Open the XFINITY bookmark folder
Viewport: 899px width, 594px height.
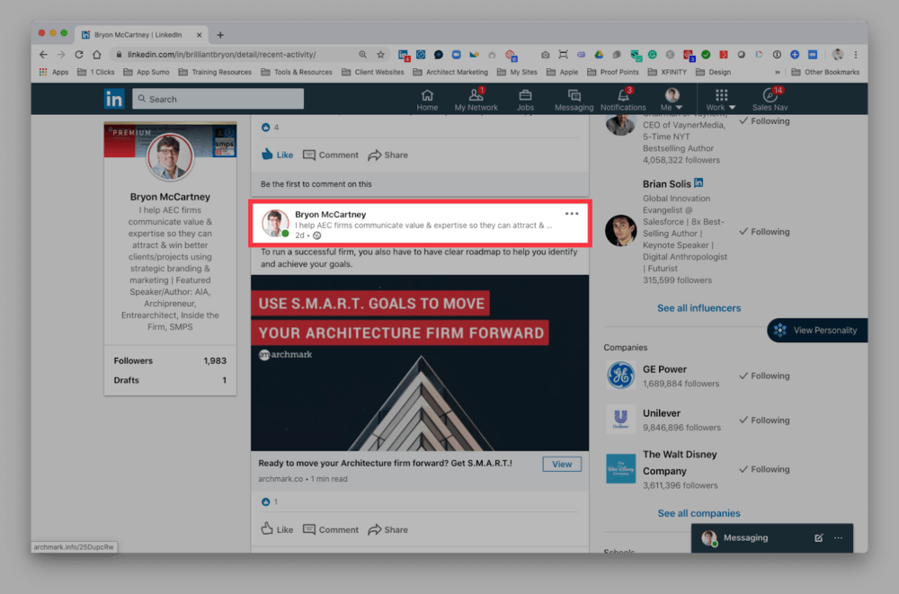click(667, 72)
